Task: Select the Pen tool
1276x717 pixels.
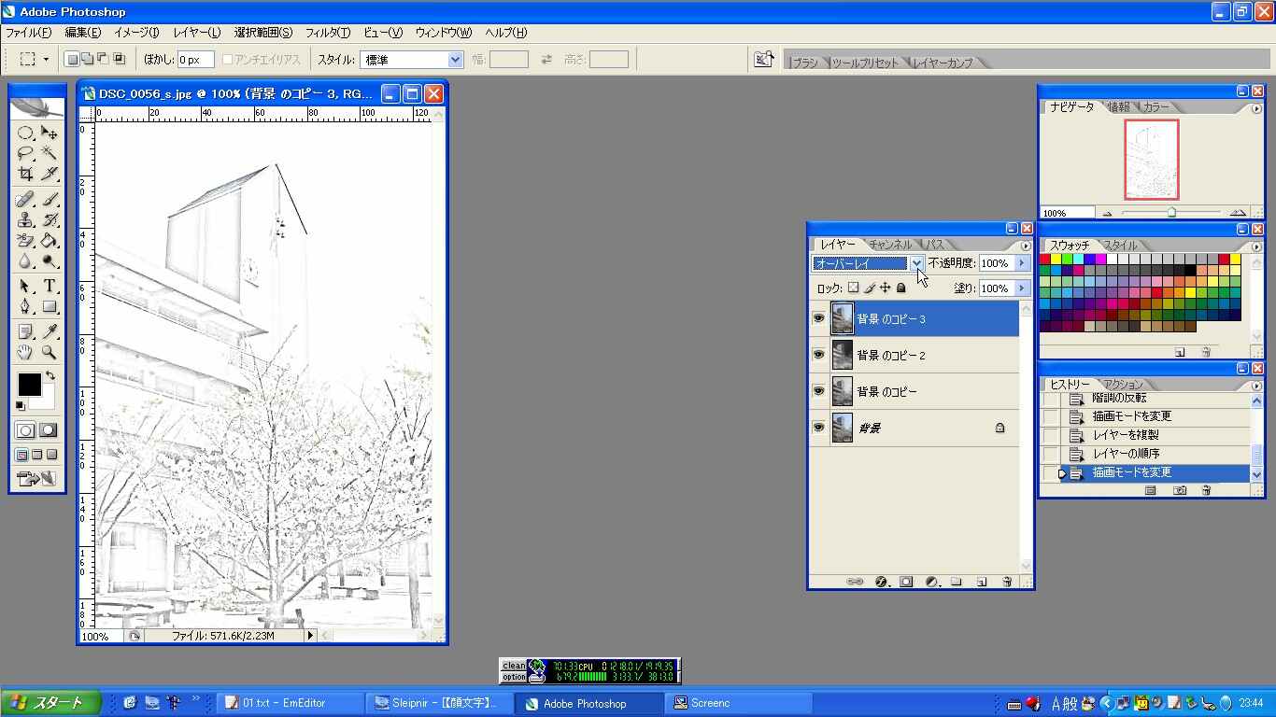Action: click(x=26, y=307)
